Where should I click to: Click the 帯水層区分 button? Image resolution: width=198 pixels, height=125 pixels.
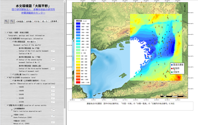pos(31,42)
